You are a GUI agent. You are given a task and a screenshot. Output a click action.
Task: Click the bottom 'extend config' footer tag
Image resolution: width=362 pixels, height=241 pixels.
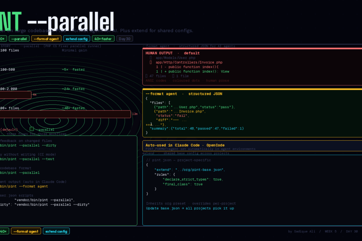[x=56, y=231]
